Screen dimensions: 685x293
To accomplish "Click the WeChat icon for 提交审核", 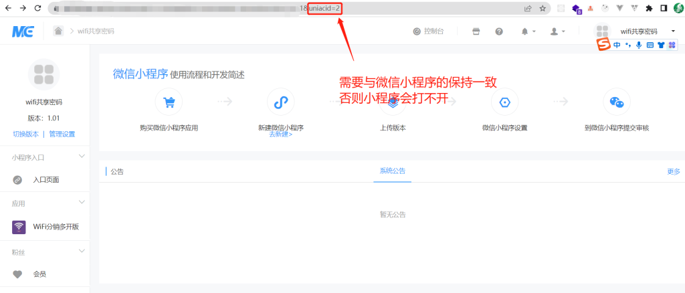I will tap(616, 102).
